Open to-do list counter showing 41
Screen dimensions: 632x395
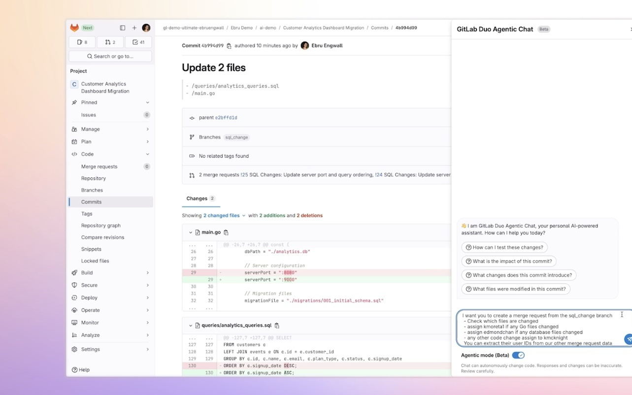[x=138, y=42]
